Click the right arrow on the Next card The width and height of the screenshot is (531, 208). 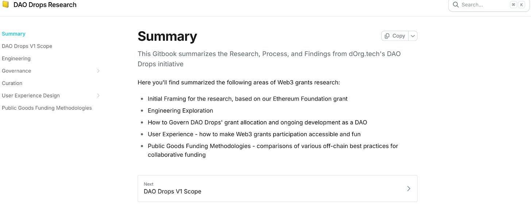pyautogui.click(x=408, y=188)
